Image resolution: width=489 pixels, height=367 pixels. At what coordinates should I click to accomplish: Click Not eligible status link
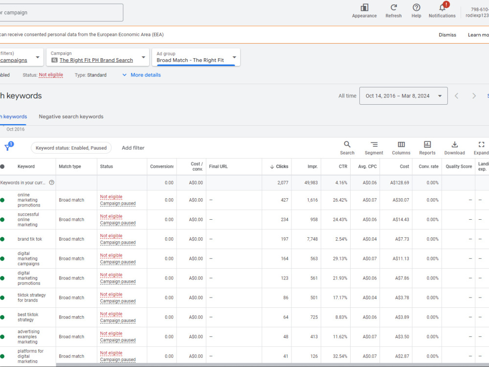pyautogui.click(x=51, y=75)
